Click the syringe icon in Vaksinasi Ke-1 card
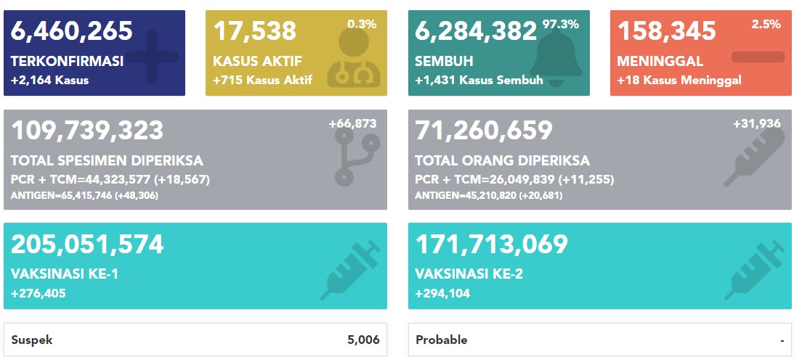 coord(350,270)
